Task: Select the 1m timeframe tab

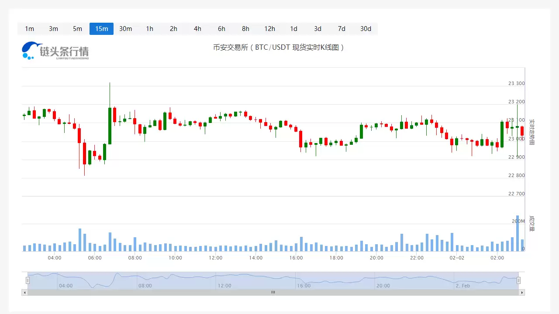Action: click(x=29, y=29)
